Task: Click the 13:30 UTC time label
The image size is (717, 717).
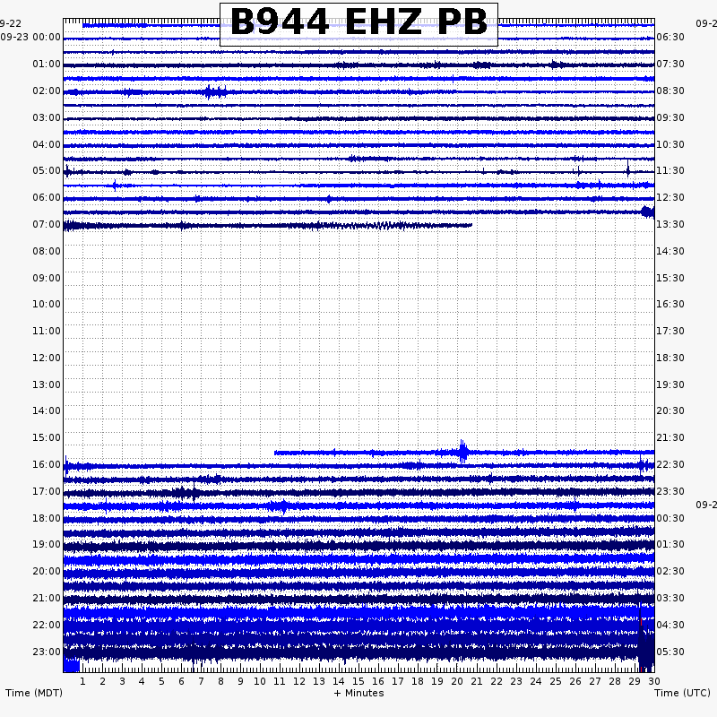Action: tap(670, 225)
